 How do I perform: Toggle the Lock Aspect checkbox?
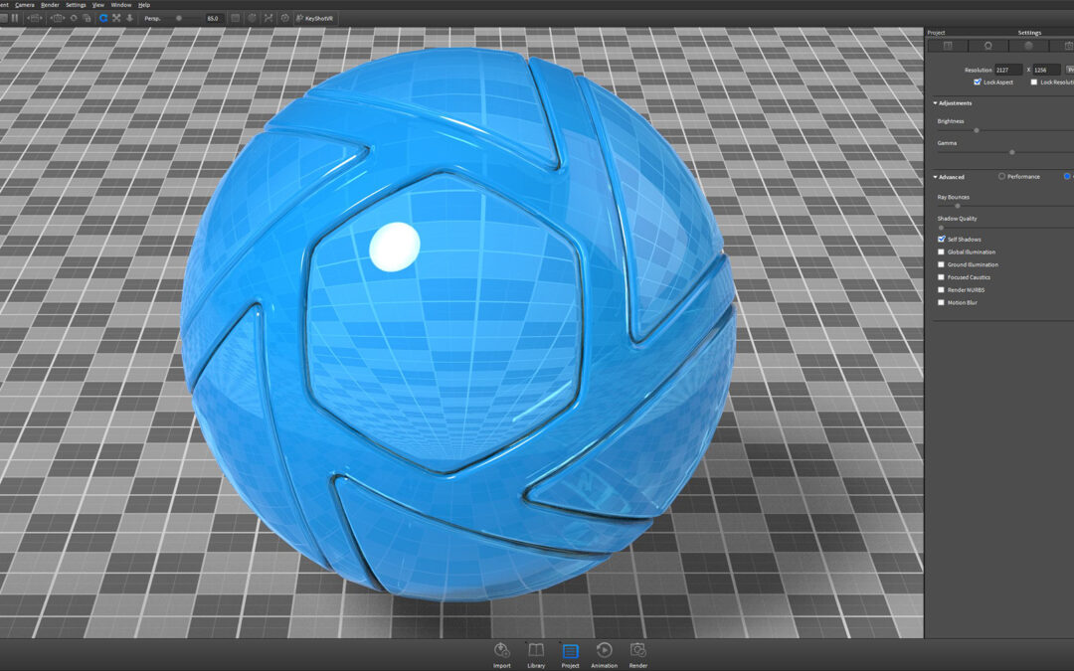click(978, 83)
